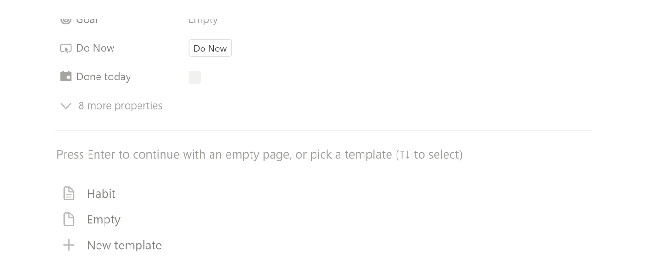Click the Goal property's Empty value
Viewport: 648px width, 270px height.
pyautogui.click(x=203, y=20)
